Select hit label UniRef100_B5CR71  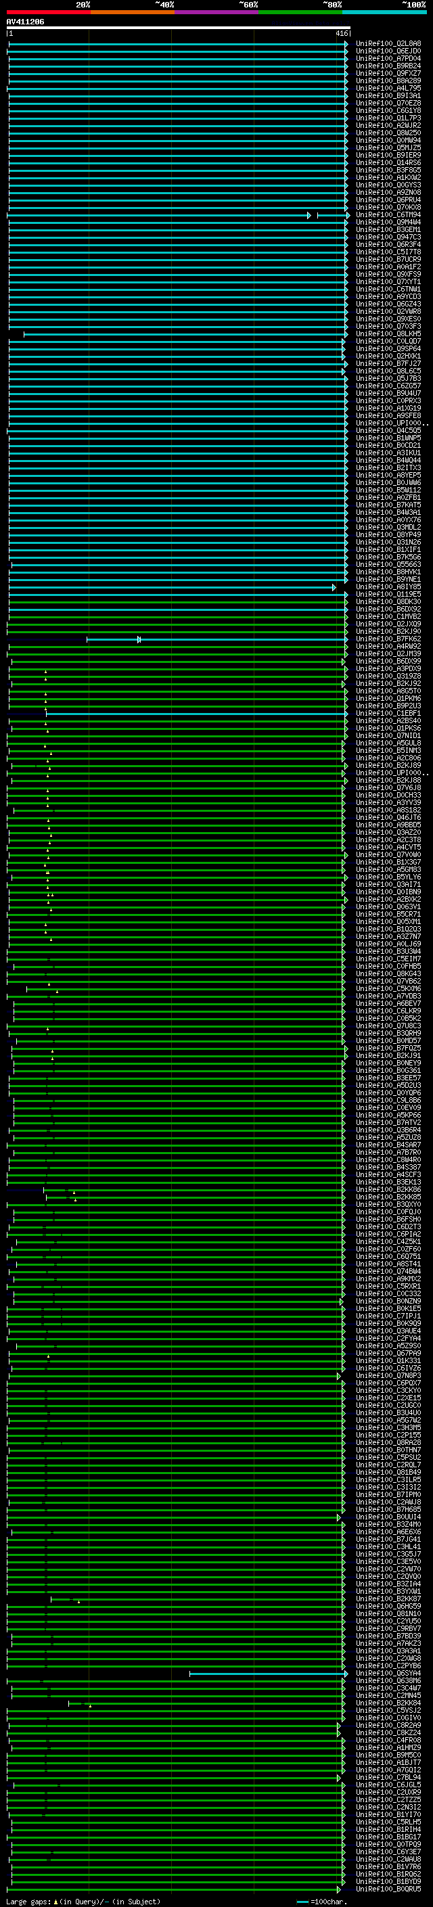(x=388, y=915)
